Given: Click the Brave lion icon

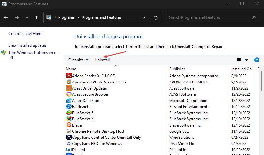Looking at the screenshot, I should (69, 125).
